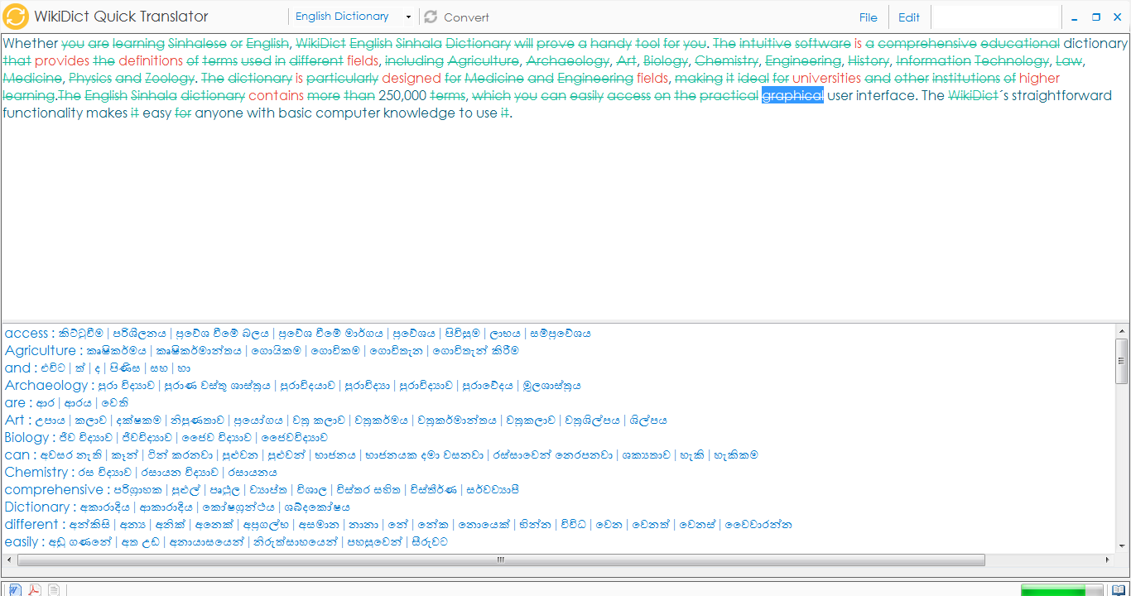This screenshot has width=1131, height=596.
Task: Click the highlighted word 'graphical'
Action: (793, 95)
